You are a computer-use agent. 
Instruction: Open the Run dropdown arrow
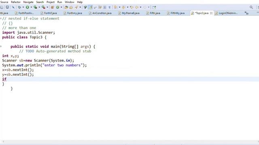(x=31, y=7)
